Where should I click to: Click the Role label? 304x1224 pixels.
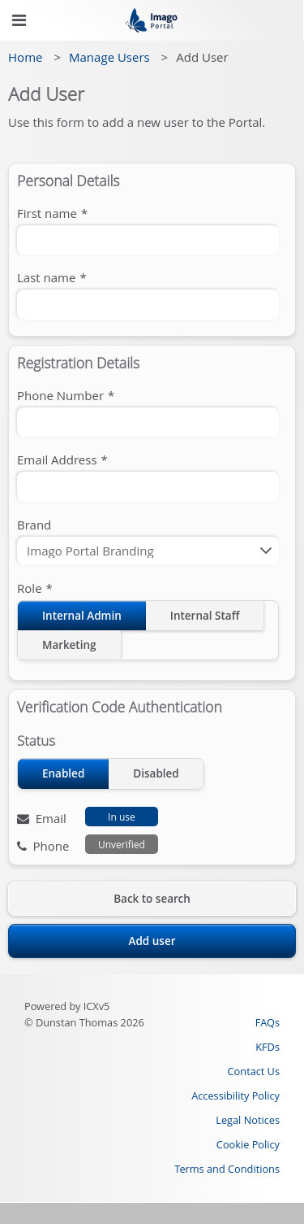pos(35,588)
